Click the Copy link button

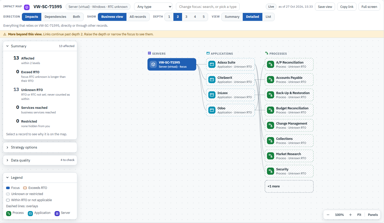(347, 7)
